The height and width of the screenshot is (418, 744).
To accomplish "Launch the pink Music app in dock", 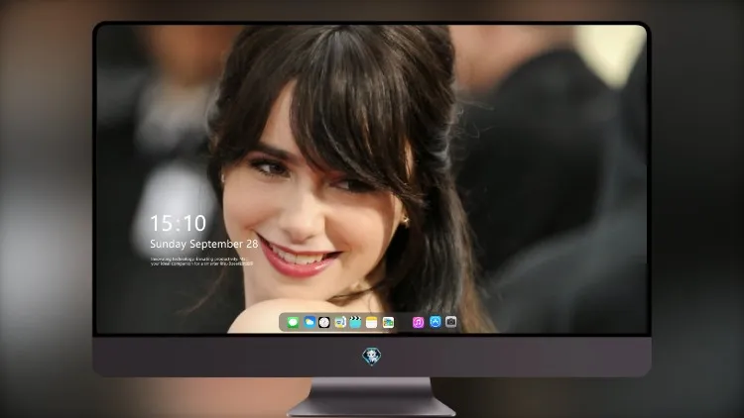I will pos(418,323).
